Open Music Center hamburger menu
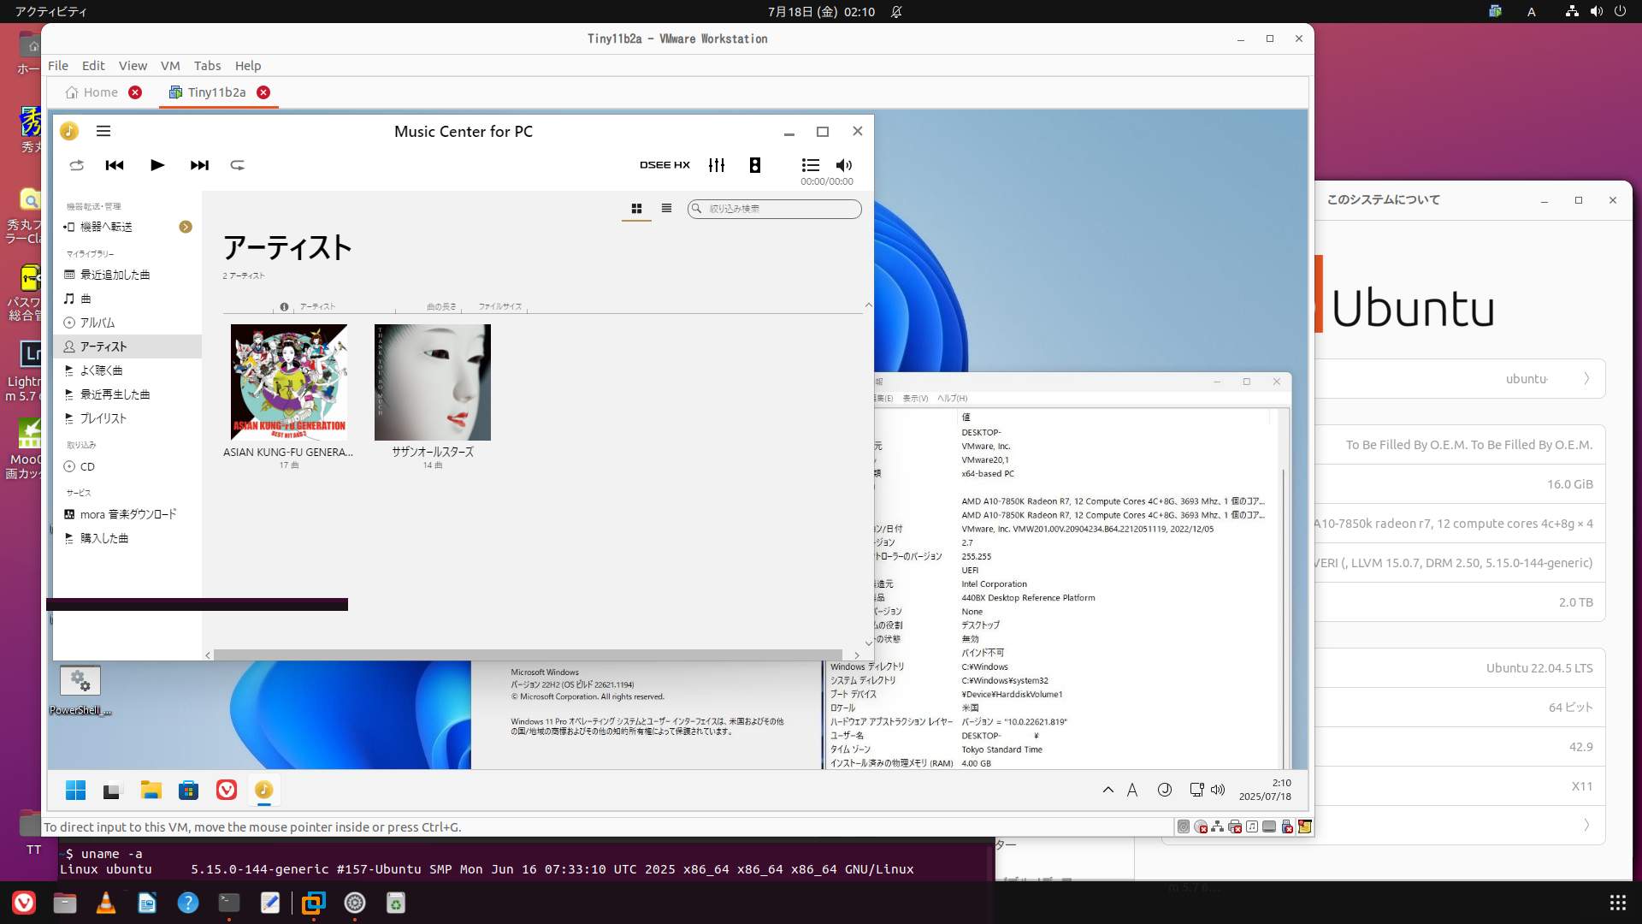1642x924 pixels. pos(103,131)
